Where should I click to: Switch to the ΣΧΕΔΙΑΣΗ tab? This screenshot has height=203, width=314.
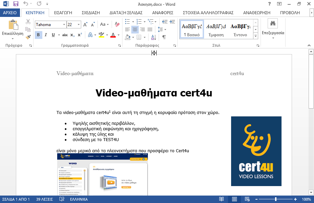[x=91, y=13]
